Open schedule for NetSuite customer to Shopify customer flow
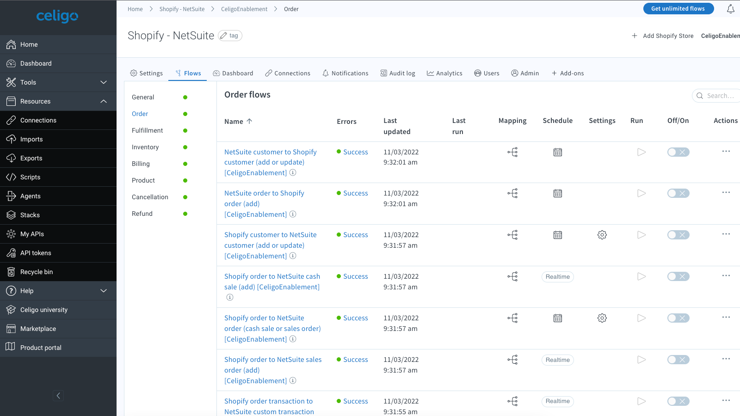Image resolution: width=740 pixels, height=416 pixels. [558, 152]
